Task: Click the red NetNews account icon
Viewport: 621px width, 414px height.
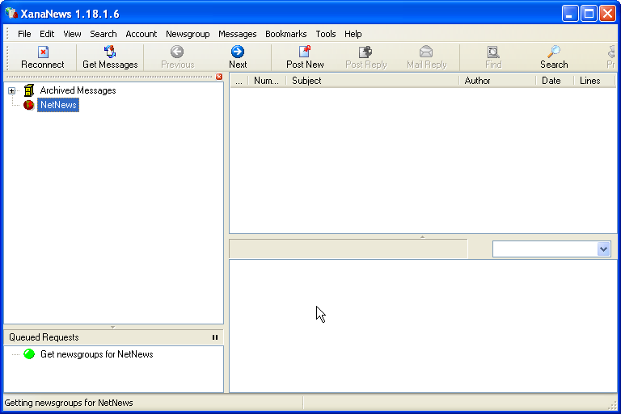Action: point(29,105)
